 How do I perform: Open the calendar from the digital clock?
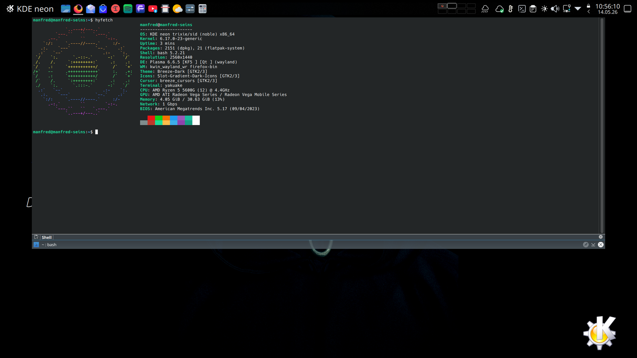(x=607, y=9)
